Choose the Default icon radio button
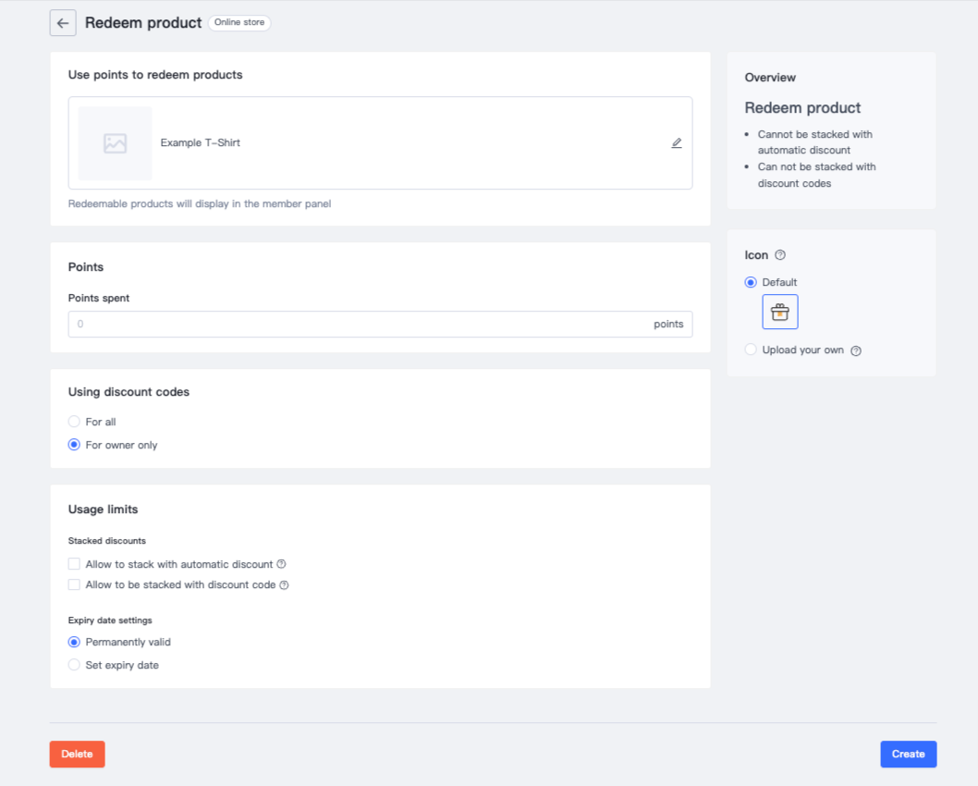Screen dimensions: 978x786 (751, 282)
